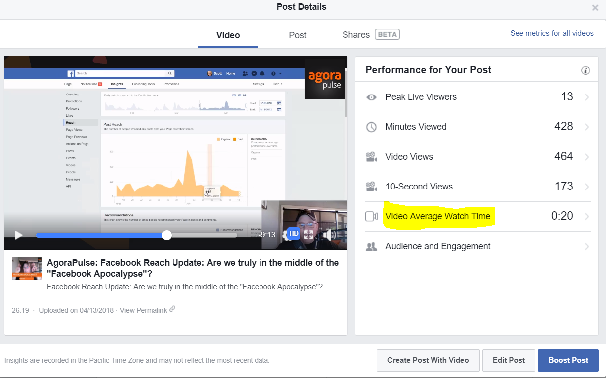Click the eye icon beside Peak Live Viewers
The height and width of the screenshot is (378, 606).
click(x=371, y=97)
